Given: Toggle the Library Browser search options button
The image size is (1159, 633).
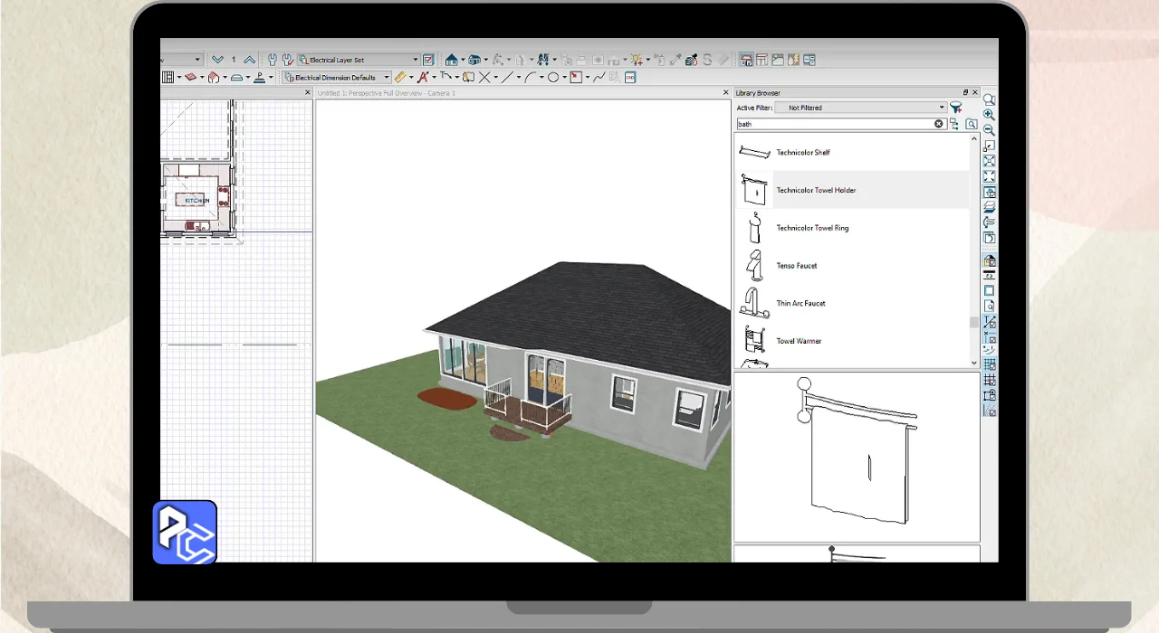Looking at the screenshot, I should pyautogui.click(x=972, y=124).
